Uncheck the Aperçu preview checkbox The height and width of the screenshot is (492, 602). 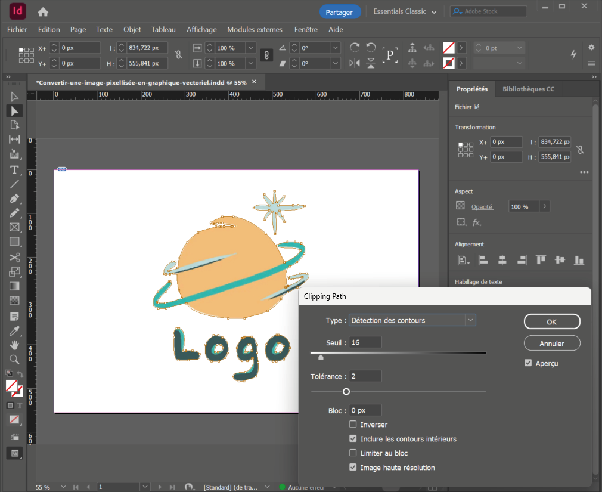click(528, 363)
